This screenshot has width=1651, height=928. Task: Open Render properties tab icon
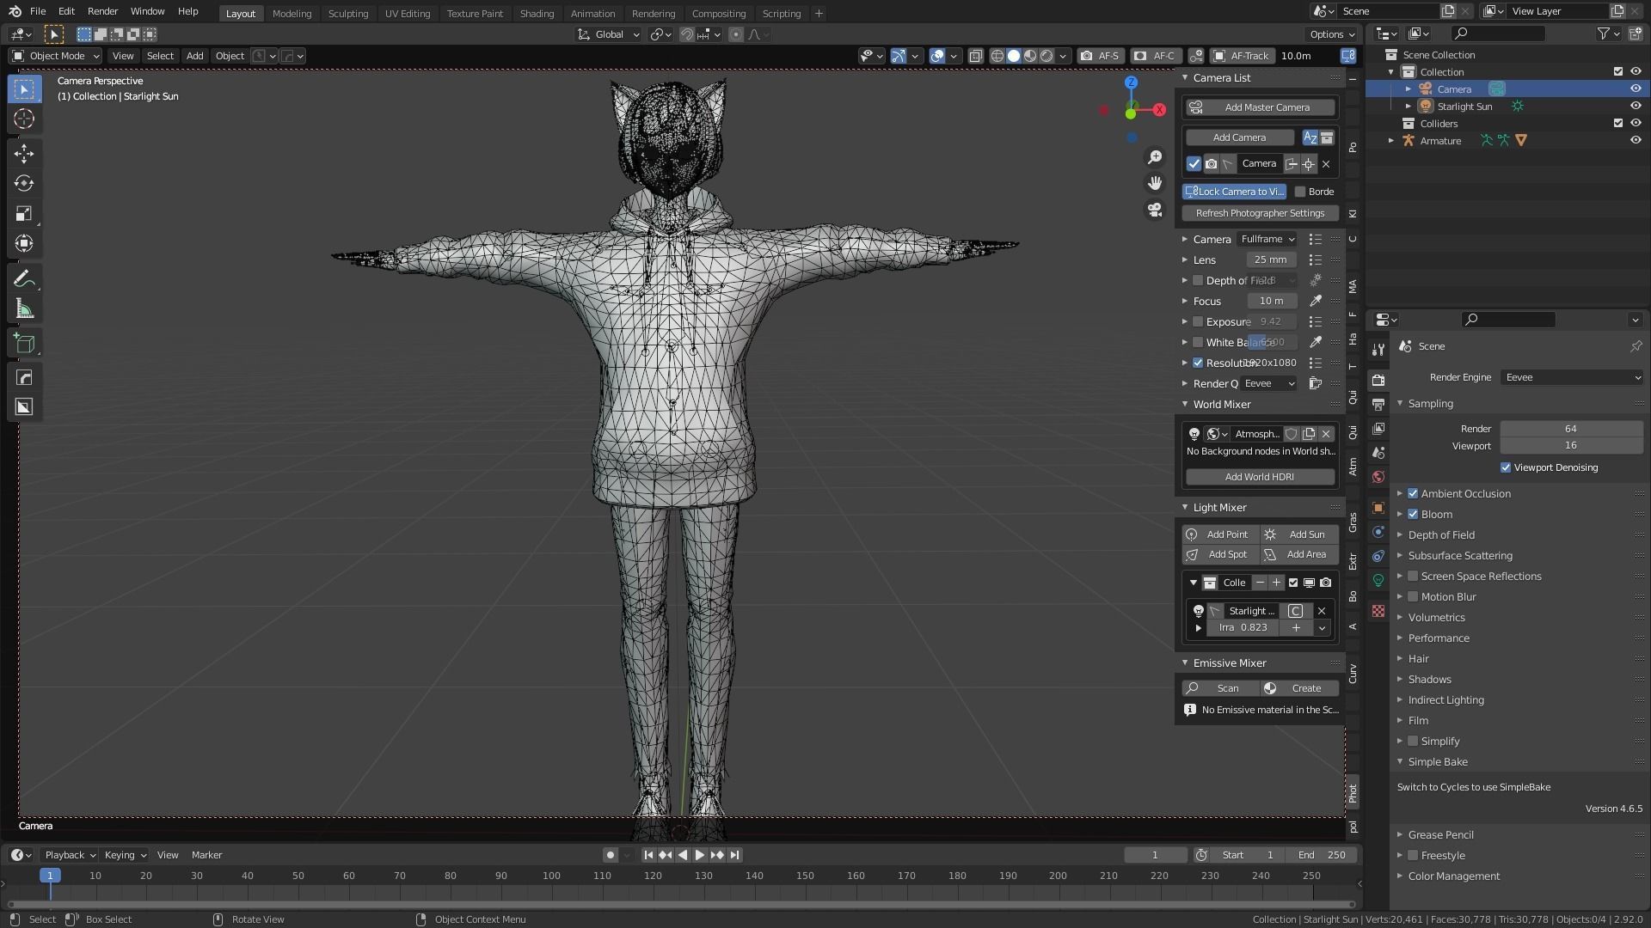coord(1378,380)
